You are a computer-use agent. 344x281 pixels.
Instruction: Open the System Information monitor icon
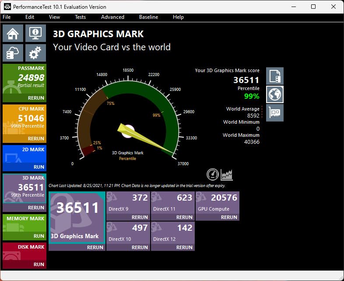(35, 33)
